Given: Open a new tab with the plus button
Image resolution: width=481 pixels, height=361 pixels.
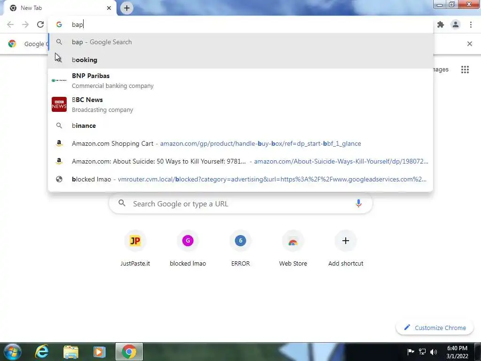Looking at the screenshot, I should (127, 8).
